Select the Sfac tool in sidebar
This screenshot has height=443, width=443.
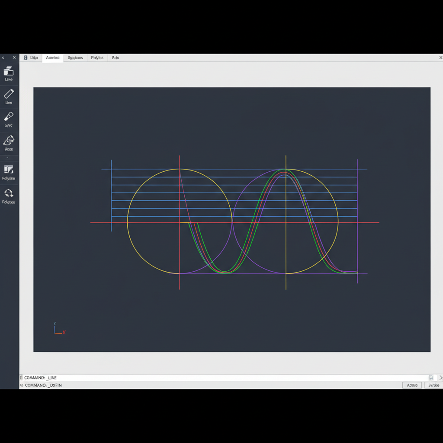[9, 120]
